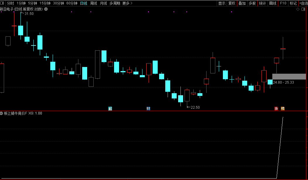308x180 pixels.
Task: Open F10 company information
Action: 283,3
